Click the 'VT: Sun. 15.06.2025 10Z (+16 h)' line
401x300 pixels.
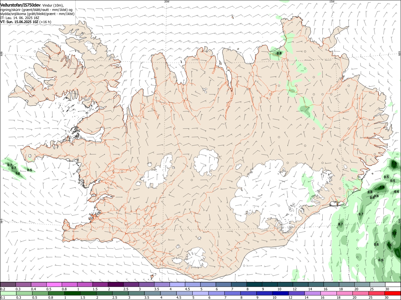tap(26, 22)
